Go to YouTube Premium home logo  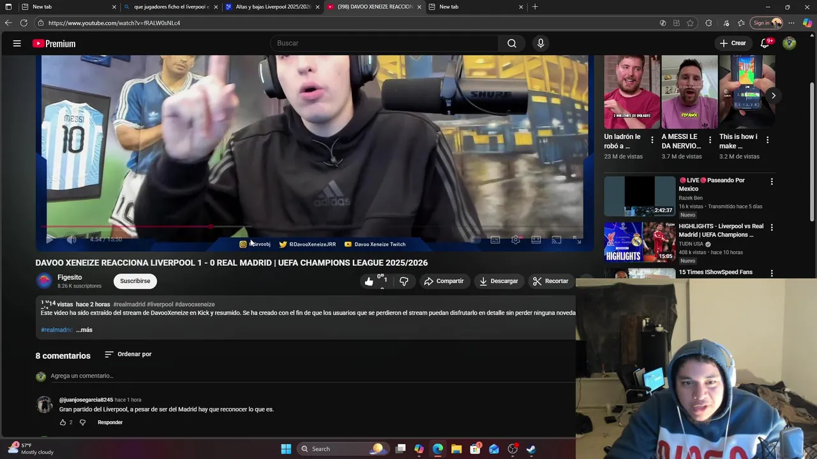point(54,43)
